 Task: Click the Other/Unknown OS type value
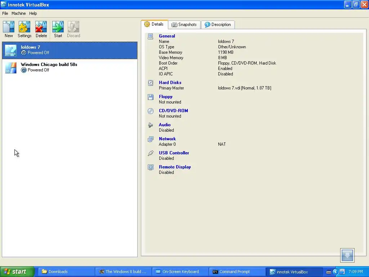coord(232,47)
